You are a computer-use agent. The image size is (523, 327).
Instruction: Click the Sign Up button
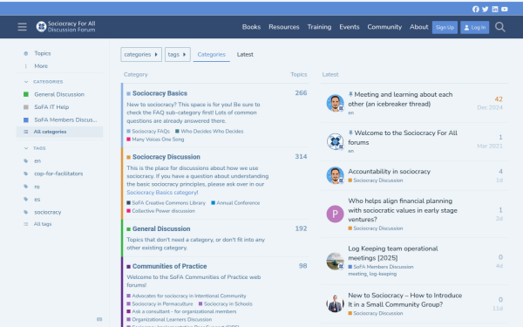(445, 27)
